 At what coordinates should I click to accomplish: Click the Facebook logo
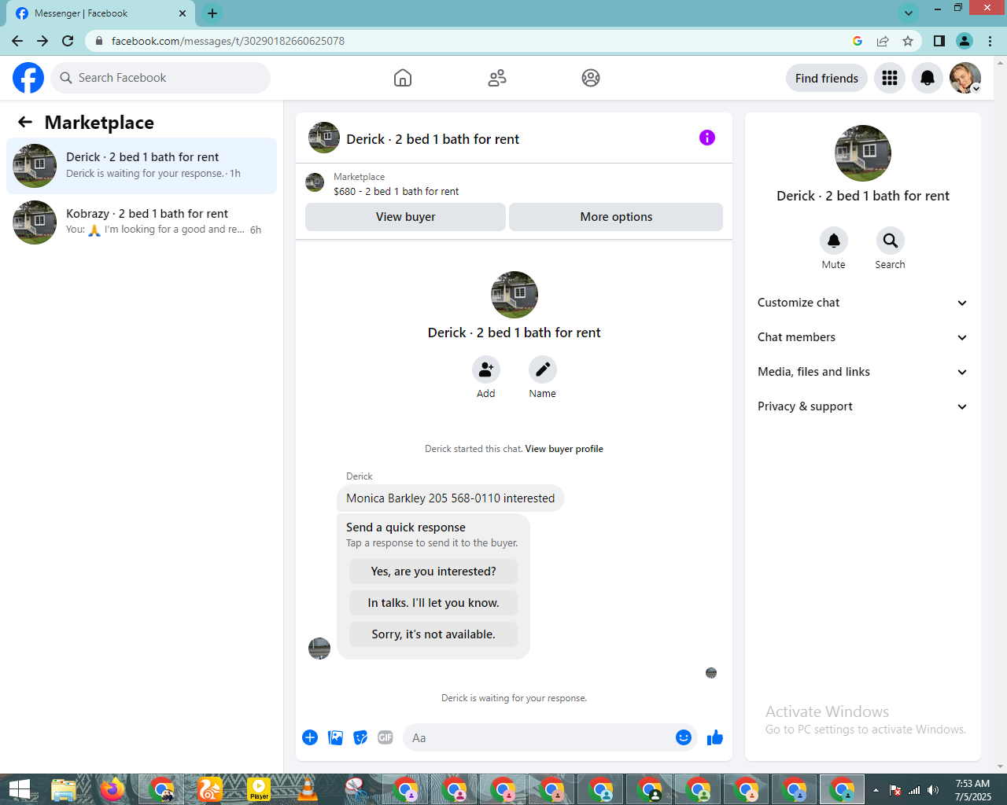point(28,78)
